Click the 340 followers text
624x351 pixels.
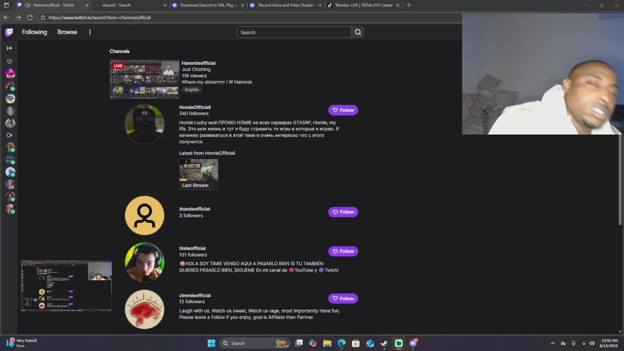[194, 114]
